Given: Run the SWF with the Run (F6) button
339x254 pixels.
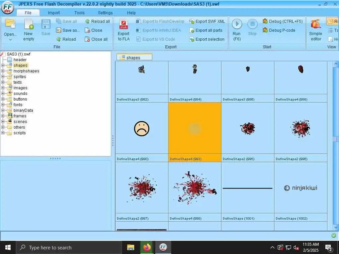Looking at the screenshot, I should (x=237, y=30).
